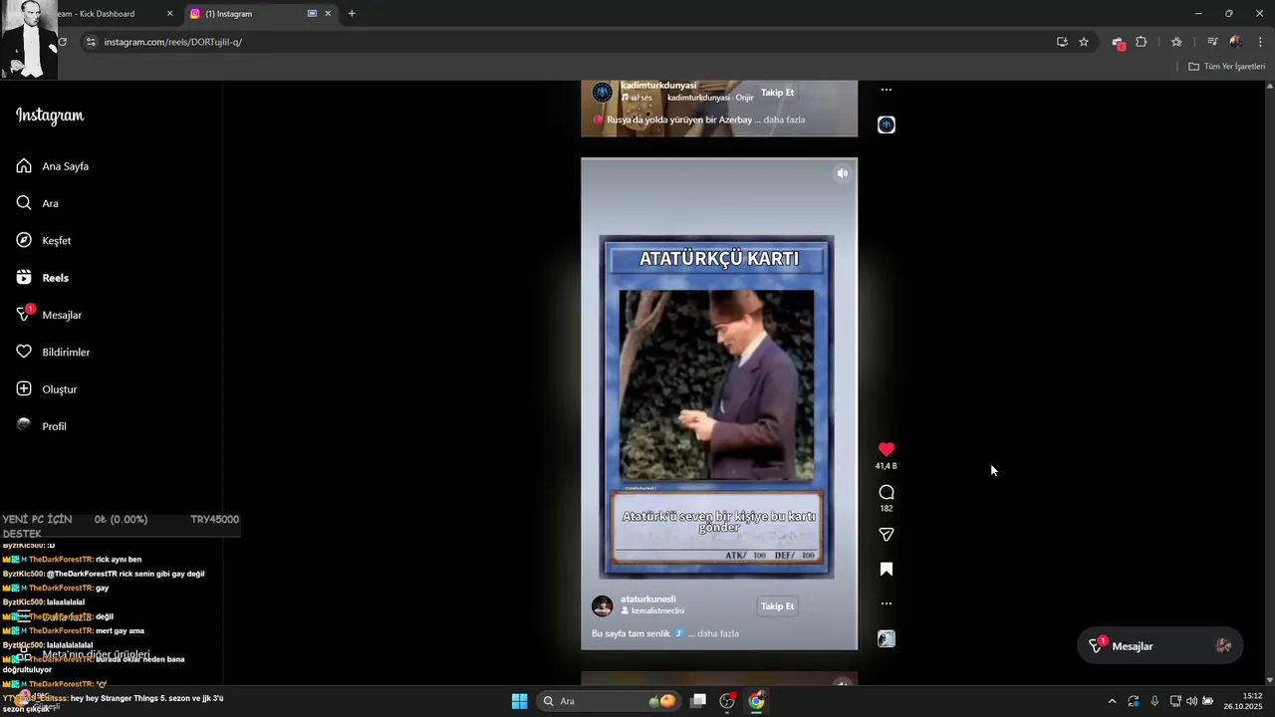Image resolution: width=1275 pixels, height=717 pixels.
Task: Unlike the Atatürkçü Kartı reel (heart icon)
Action: [887, 450]
